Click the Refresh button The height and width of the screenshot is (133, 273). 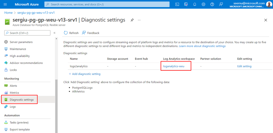(x=71, y=33)
